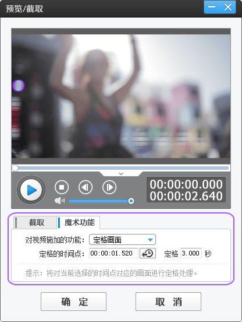This screenshot has width=242, height=322.
Task: Click the middle of the video progress bar
Action: click(121, 168)
